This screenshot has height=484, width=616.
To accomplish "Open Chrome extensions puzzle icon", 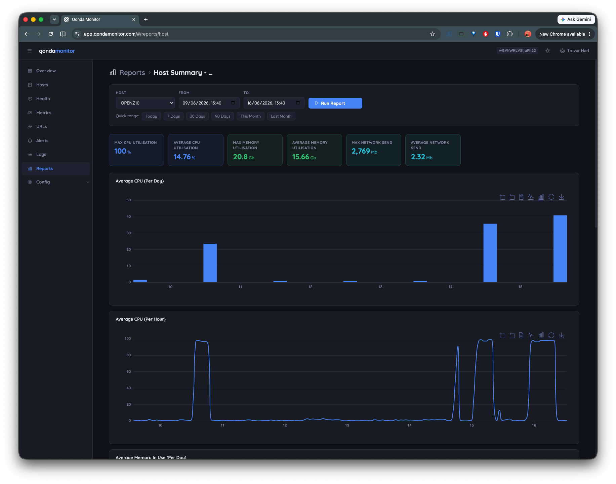I will [510, 34].
